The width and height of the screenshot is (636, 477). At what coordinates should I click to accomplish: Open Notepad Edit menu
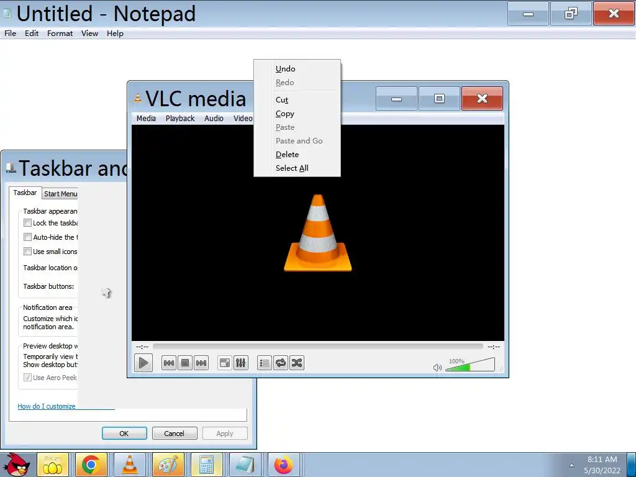32,34
